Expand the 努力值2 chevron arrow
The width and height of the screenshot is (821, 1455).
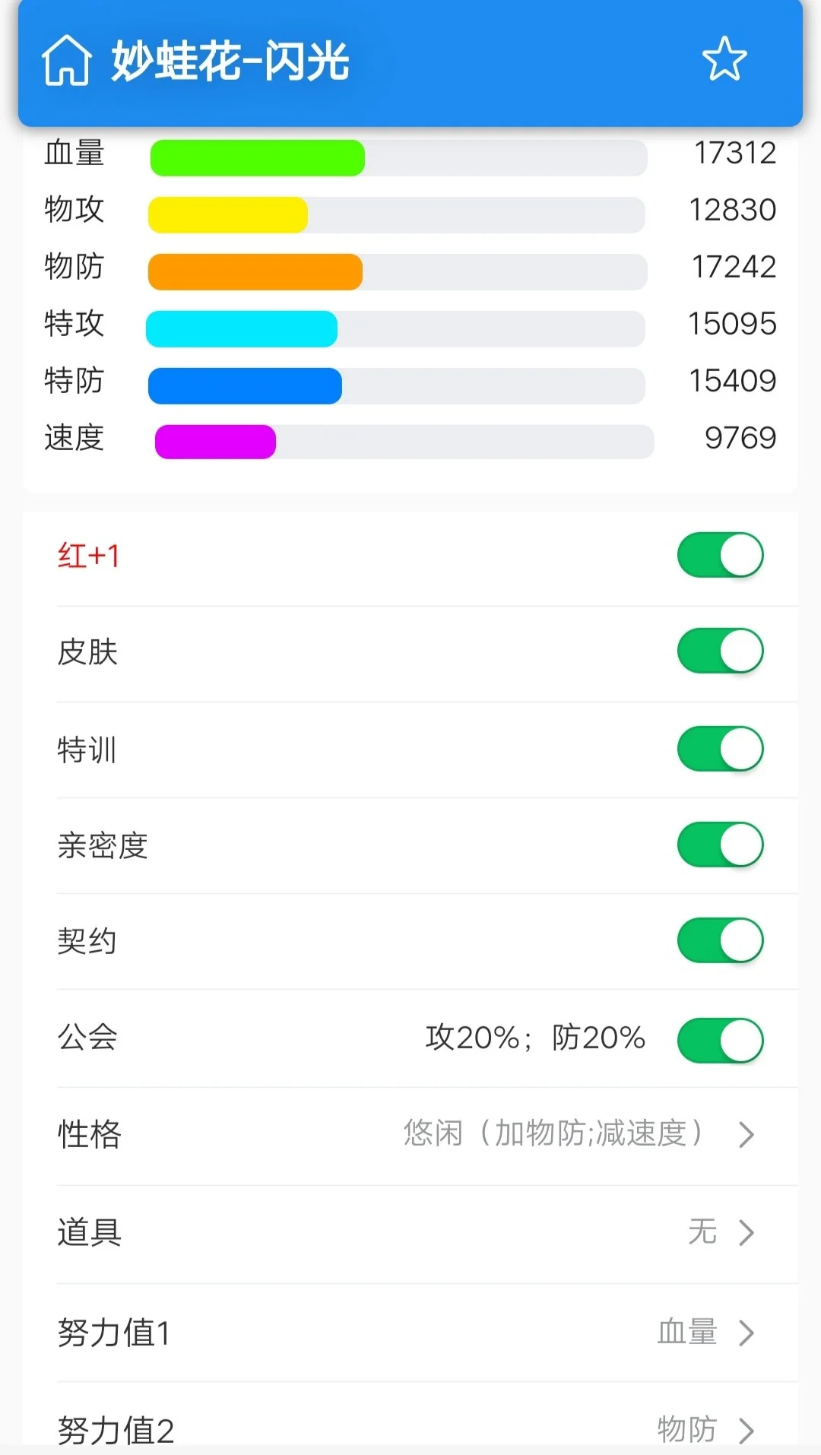pyautogui.click(x=747, y=1431)
